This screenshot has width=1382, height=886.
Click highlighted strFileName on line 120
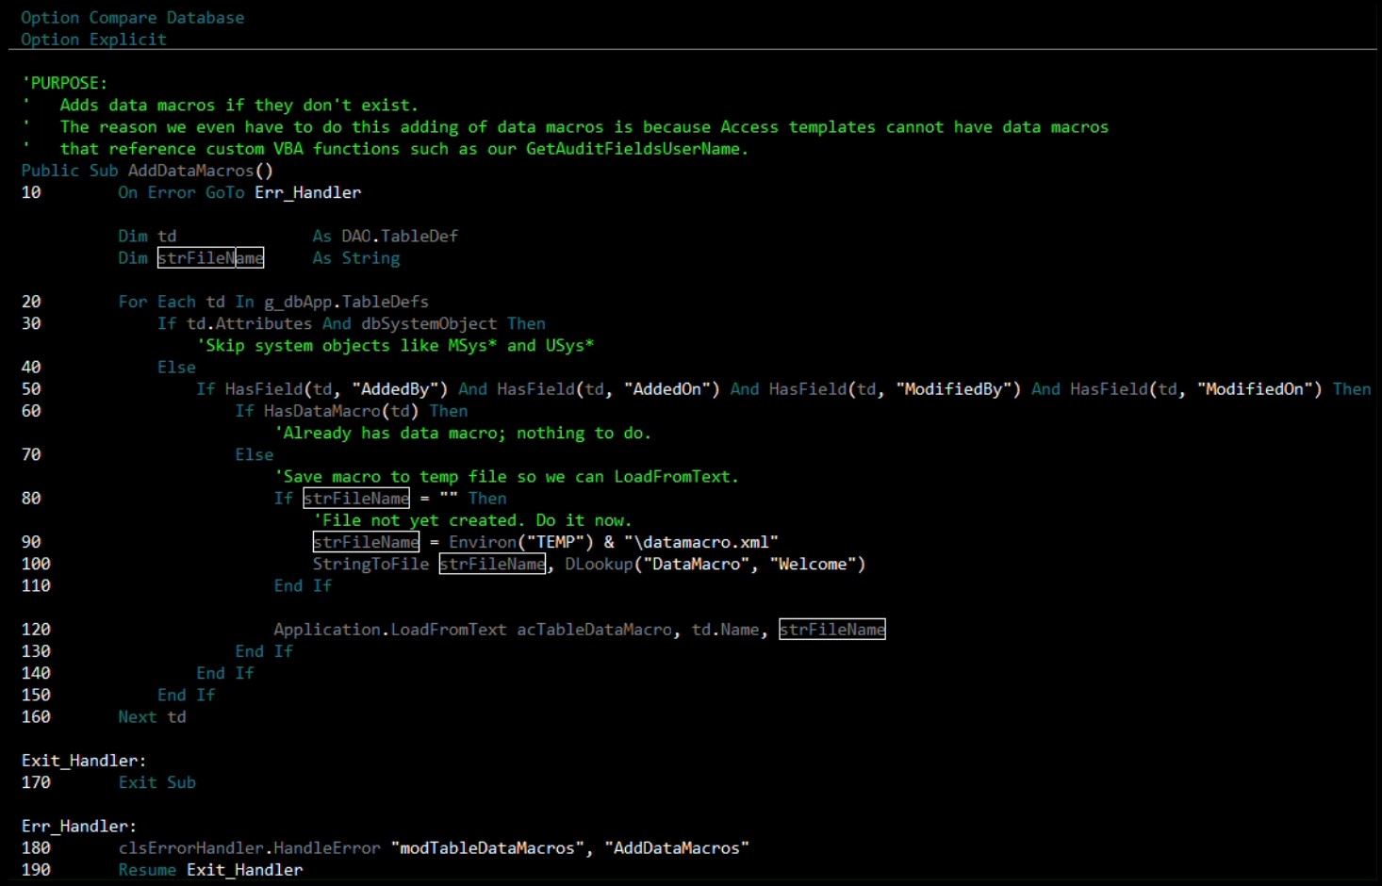point(832,630)
